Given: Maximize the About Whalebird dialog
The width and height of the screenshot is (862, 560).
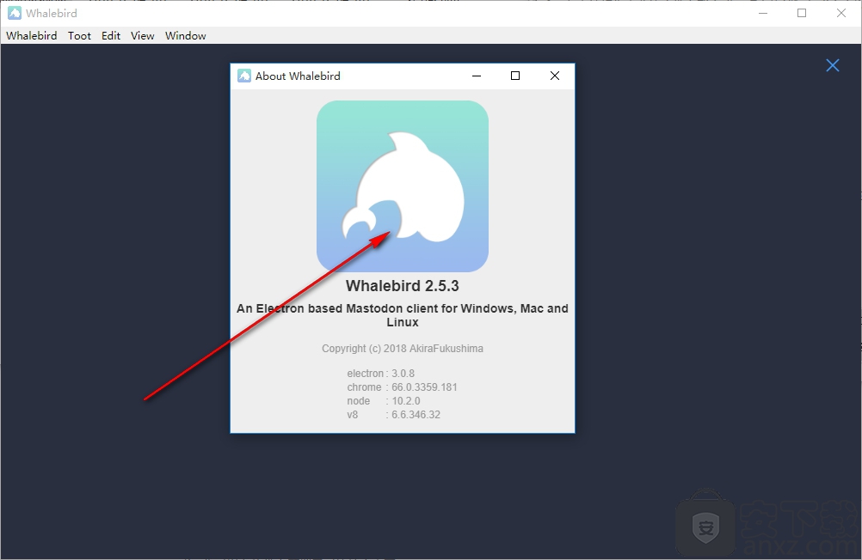Looking at the screenshot, I should point(515,76).
